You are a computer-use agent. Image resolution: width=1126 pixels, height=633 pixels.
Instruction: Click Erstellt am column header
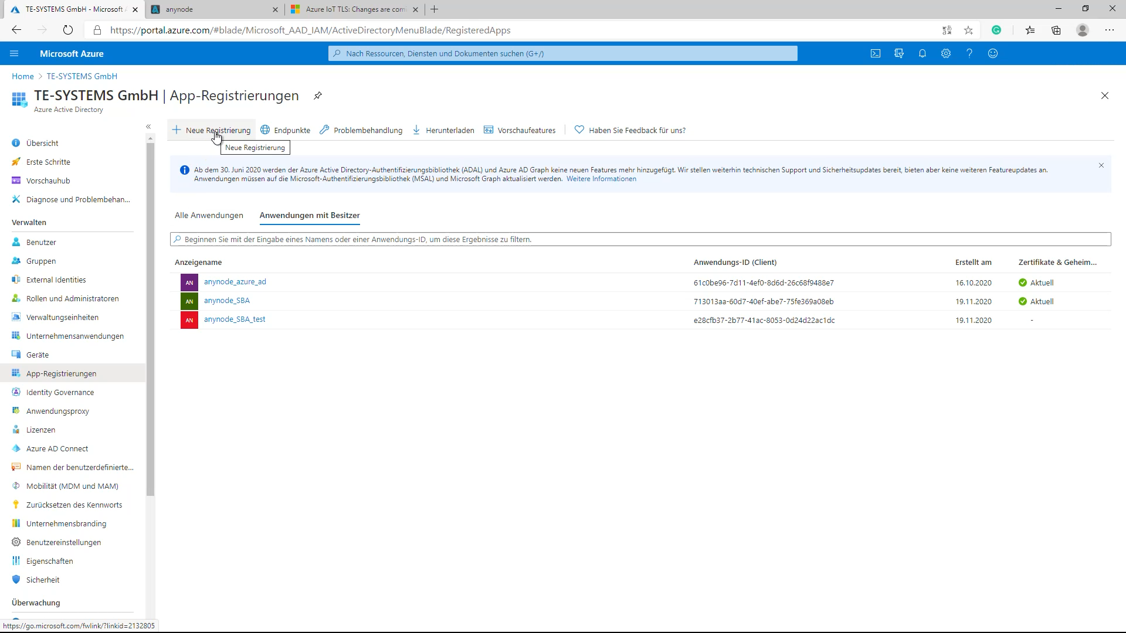(974, 262)
